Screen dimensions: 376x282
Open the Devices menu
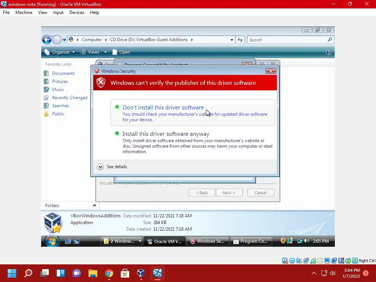(76, 12)
